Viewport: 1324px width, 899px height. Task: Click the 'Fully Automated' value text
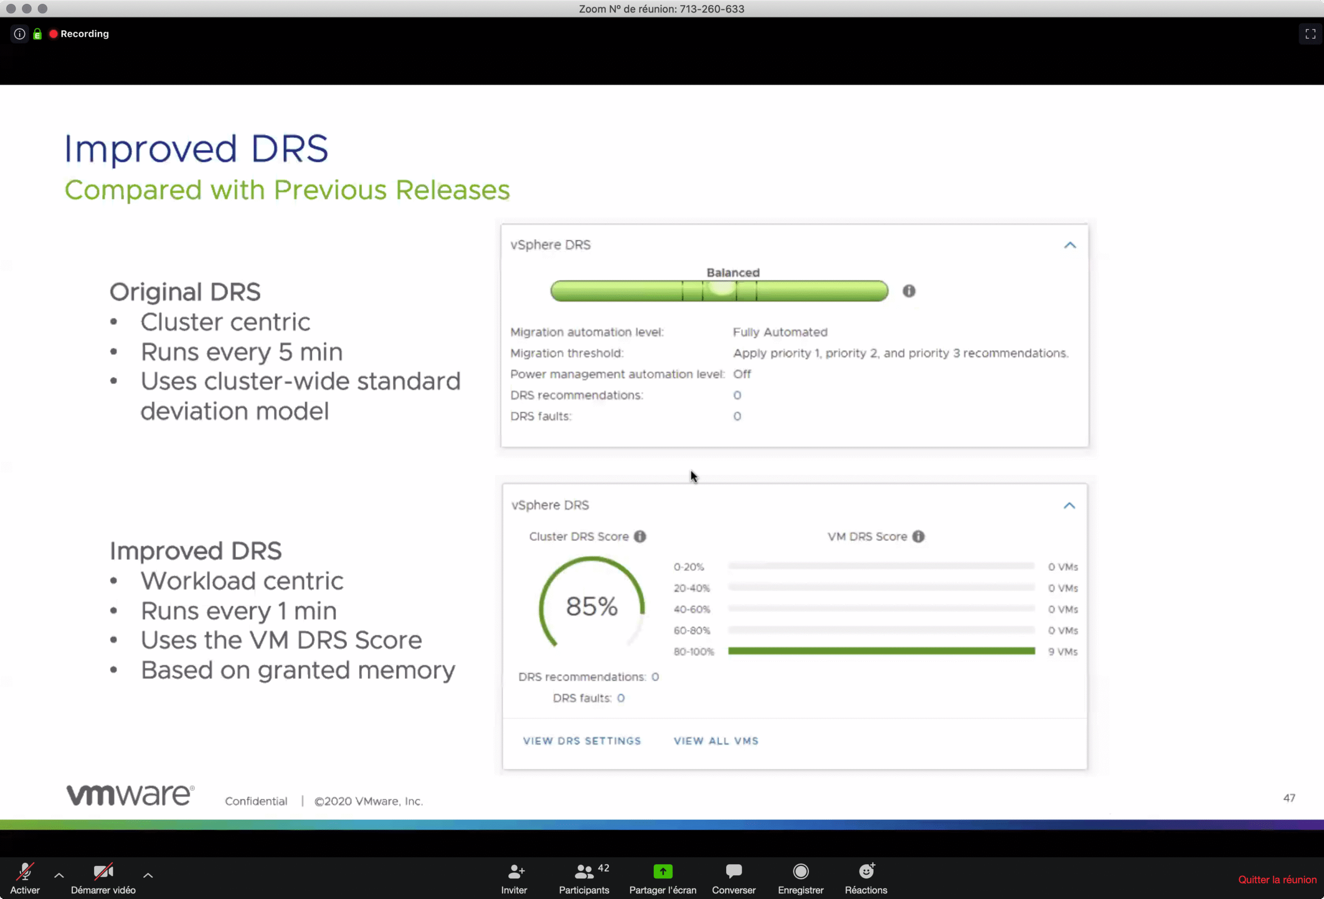(x=780, y=332)
